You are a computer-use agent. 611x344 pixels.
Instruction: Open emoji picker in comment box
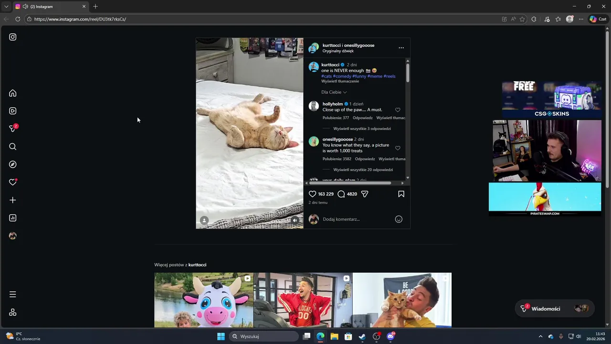(x=399, y=219)
